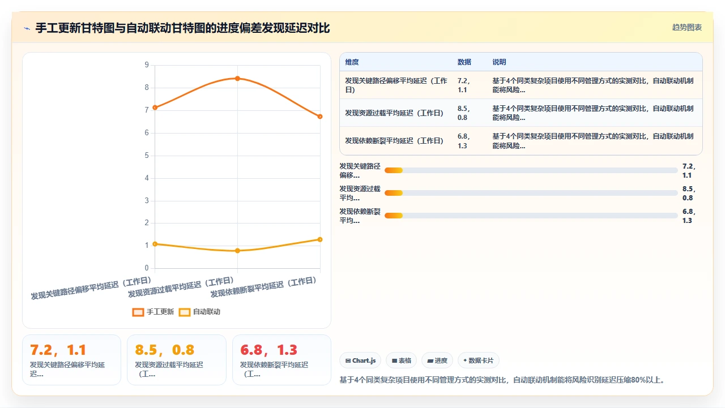Click the 自动联动 last point at 发现依赖断裂

320,239
